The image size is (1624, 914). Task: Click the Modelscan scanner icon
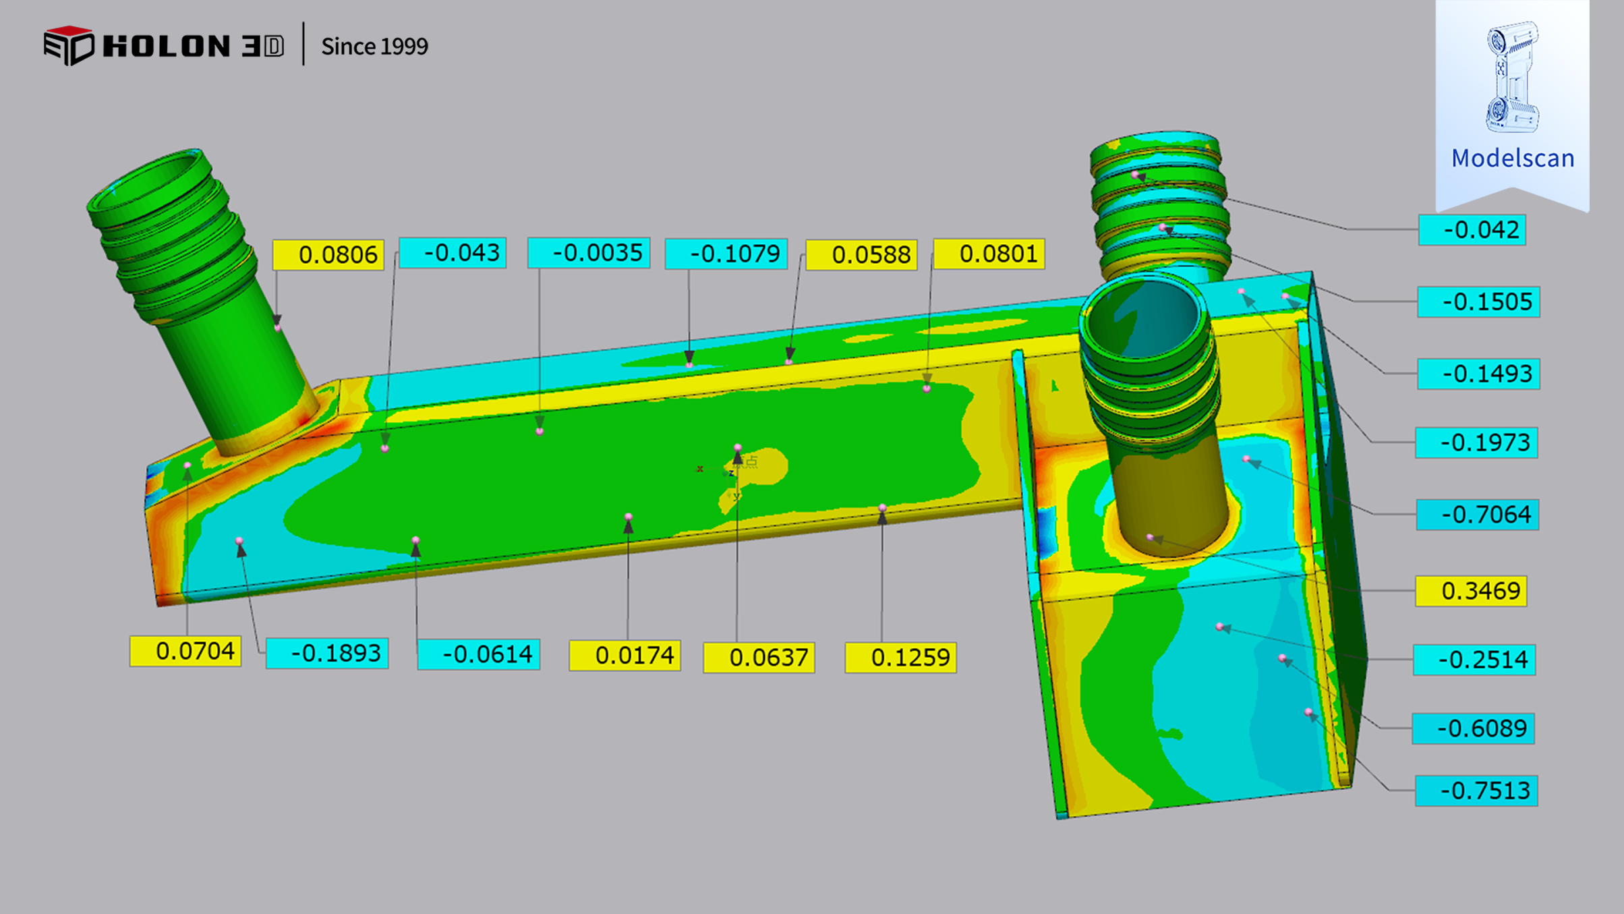pyautogui.click(x=1512, y=77)
